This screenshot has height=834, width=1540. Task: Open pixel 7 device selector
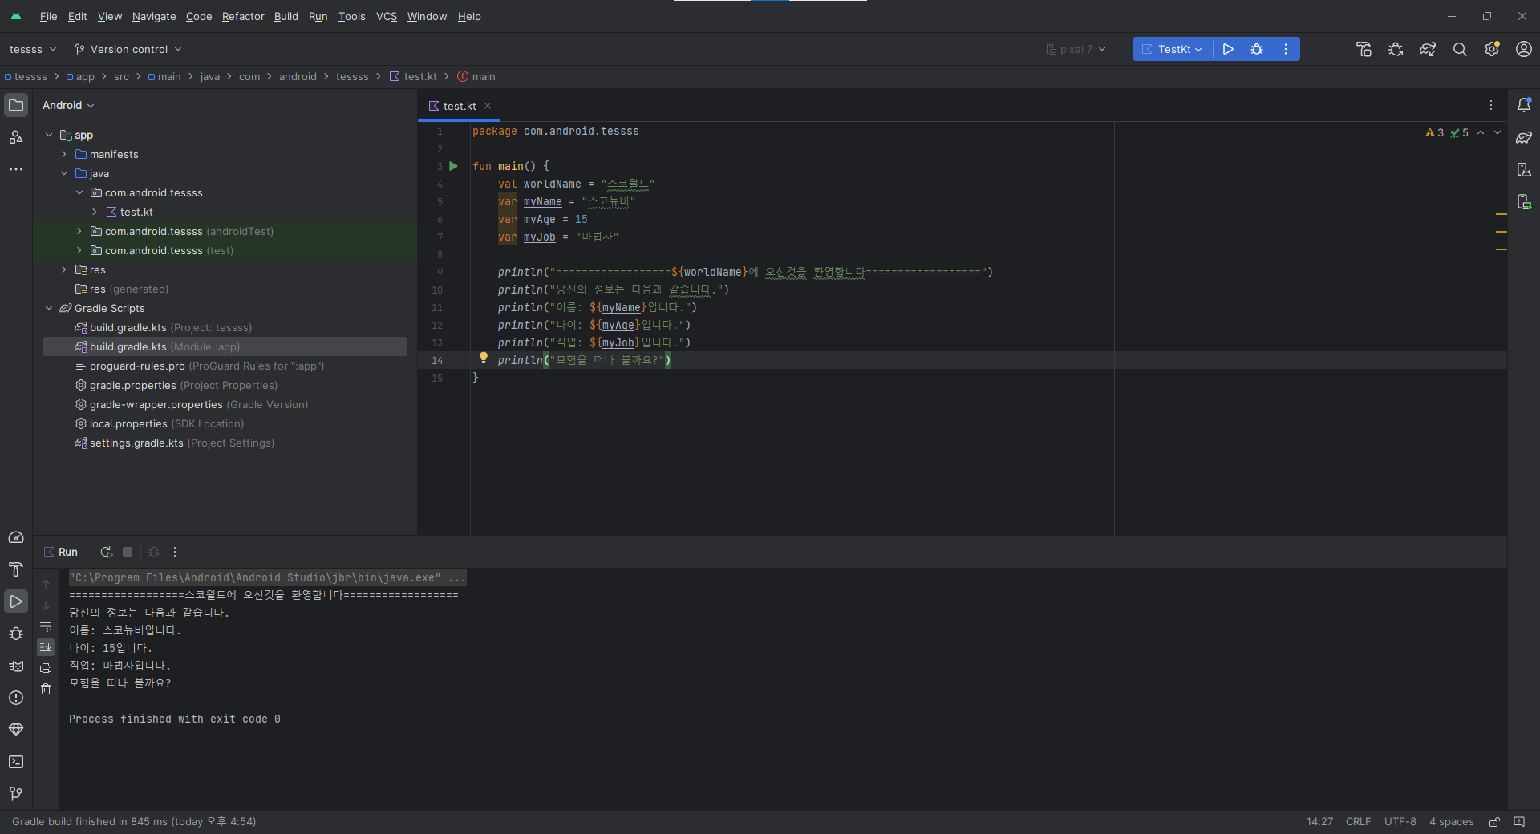point(1076,49)
